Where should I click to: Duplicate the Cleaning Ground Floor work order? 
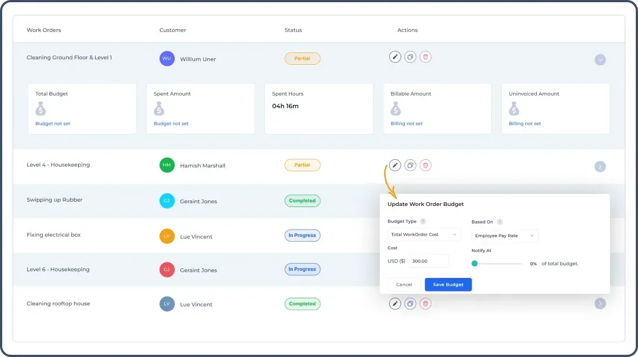pos(410,57)
